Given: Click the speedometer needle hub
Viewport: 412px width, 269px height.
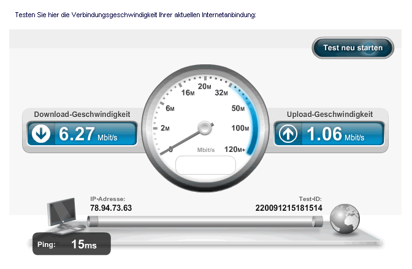Looking at the screenshot, I should coord(205,128).
